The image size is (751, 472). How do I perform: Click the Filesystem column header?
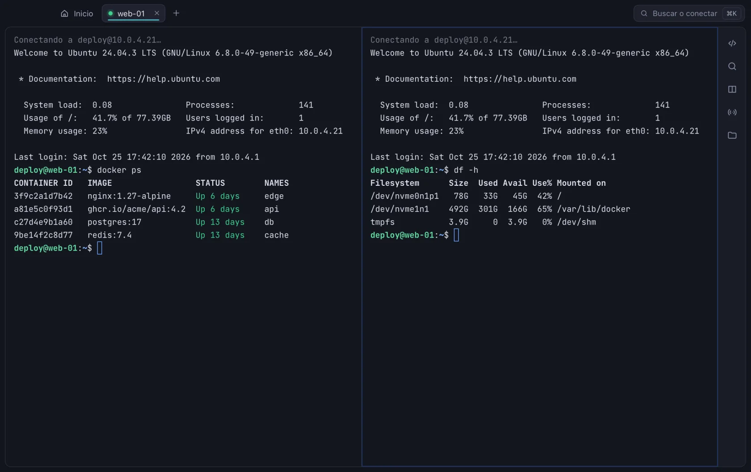(x=395, y=183)
